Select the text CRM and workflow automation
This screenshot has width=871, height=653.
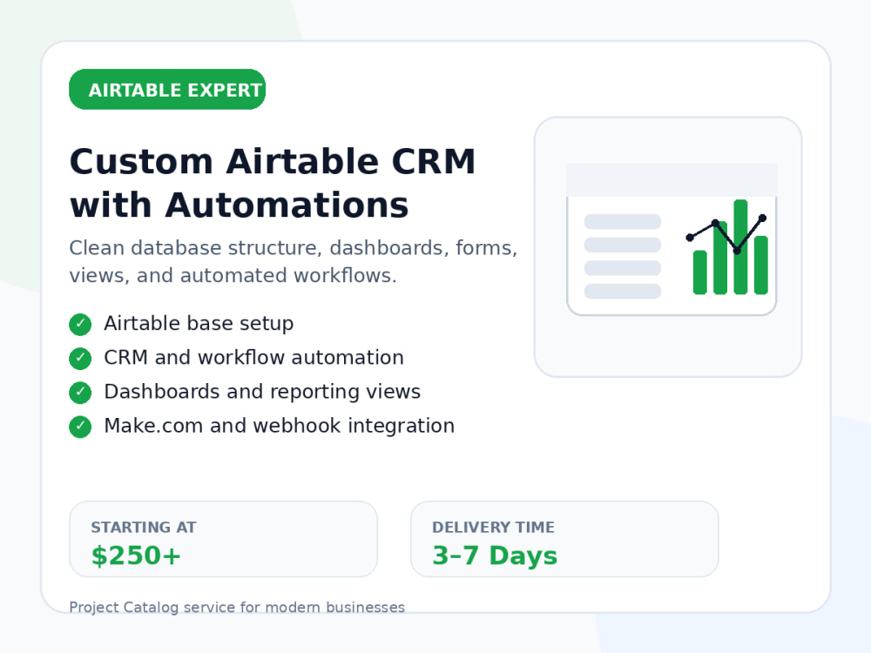point(253,358)
